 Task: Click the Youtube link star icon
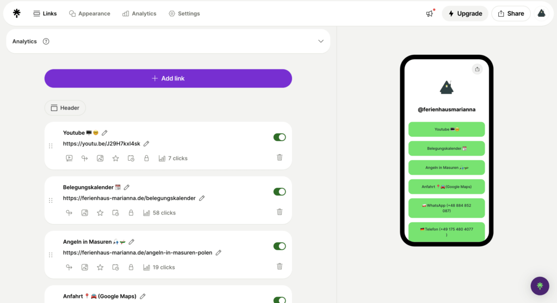115,158
